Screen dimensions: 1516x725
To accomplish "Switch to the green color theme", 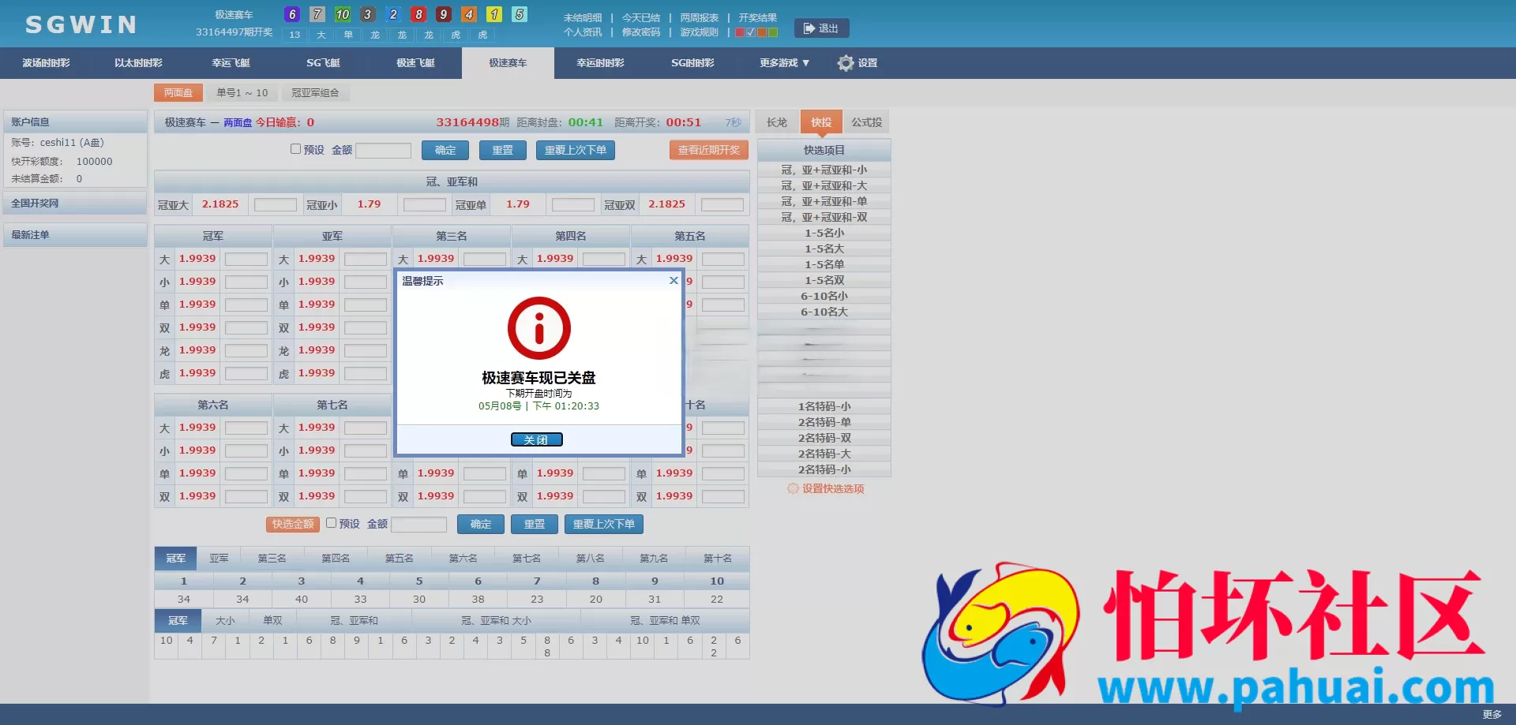I will click(x=773, y=32).
